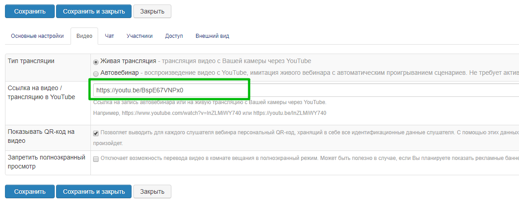The image size is (519, 205).
Task: Open the Основные настройки tab
Action: click(x=37, y=36)
